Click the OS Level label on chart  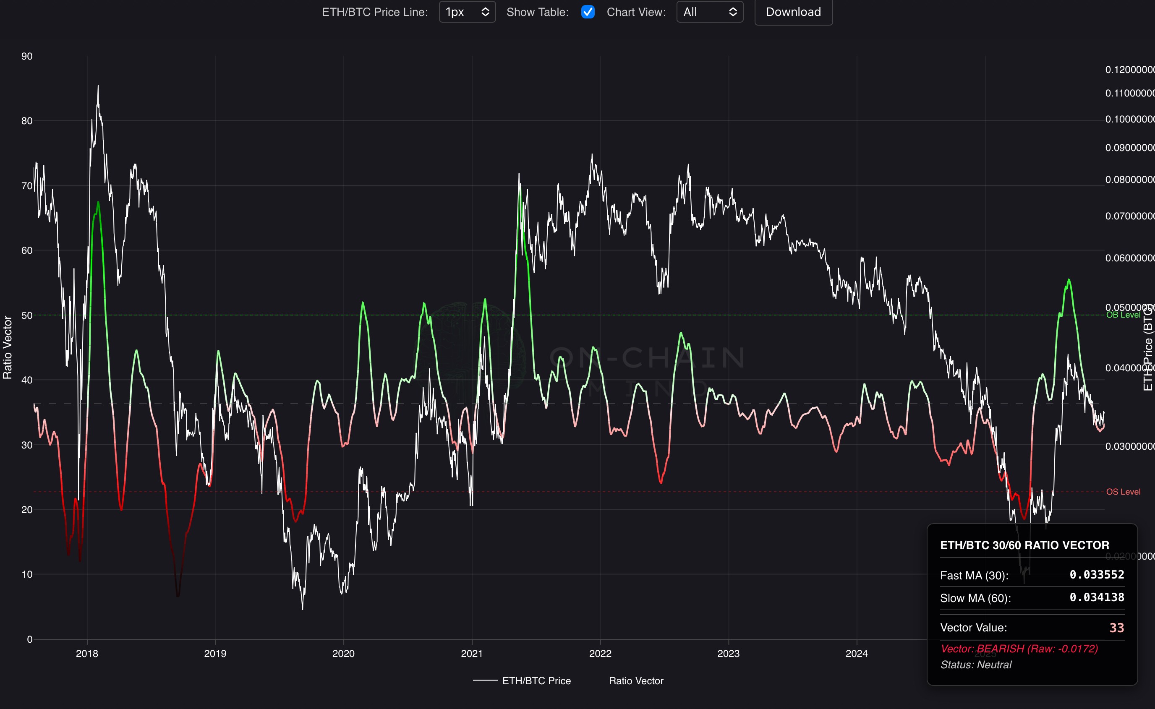pos(1123,491)
